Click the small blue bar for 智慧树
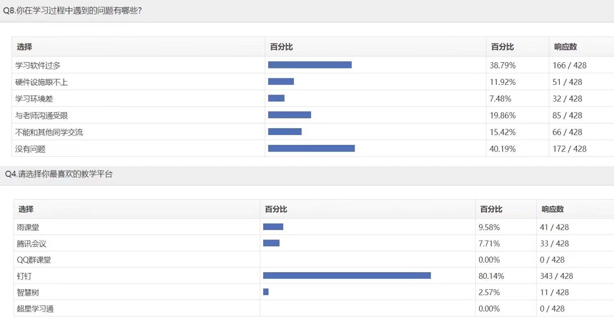Image resolution: width=614 pixels, height=325 pixels. tap(266, 292)
